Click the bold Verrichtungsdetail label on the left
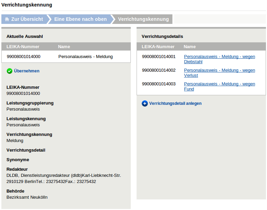 click(x=26, y=150)
